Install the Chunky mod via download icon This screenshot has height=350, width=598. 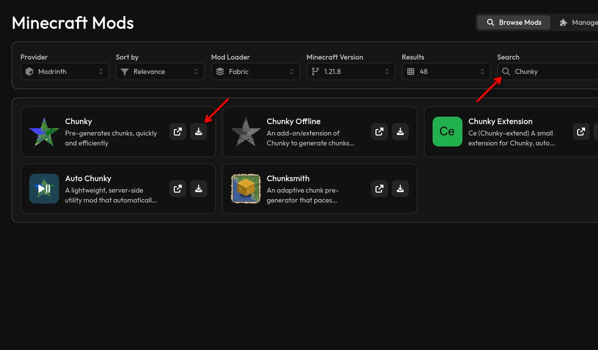click(199, 132)
